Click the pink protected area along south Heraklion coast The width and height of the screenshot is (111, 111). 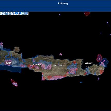[x=56, y=78]
